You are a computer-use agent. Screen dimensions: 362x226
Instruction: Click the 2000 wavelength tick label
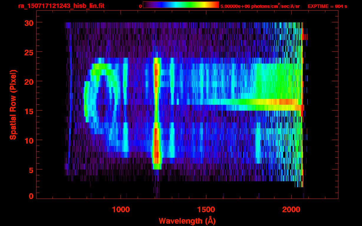point(291,210)
